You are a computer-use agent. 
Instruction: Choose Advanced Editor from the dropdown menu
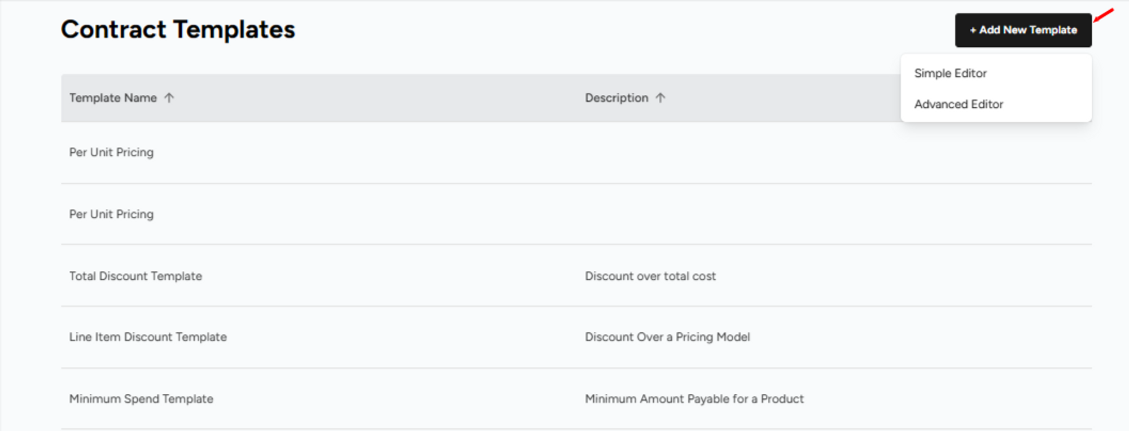pos(958,104)
